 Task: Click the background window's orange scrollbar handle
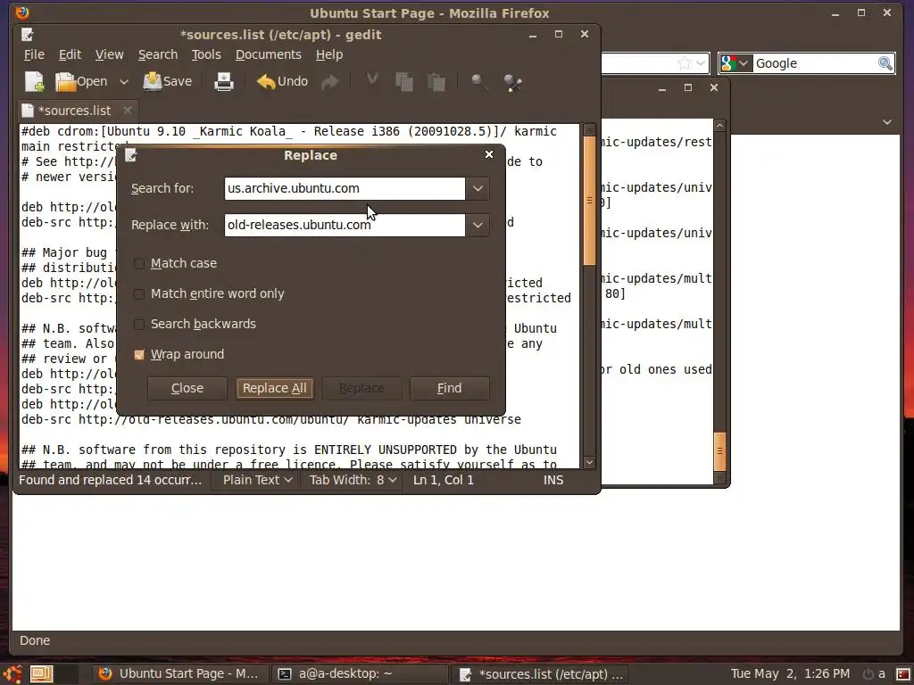[720, 451]
